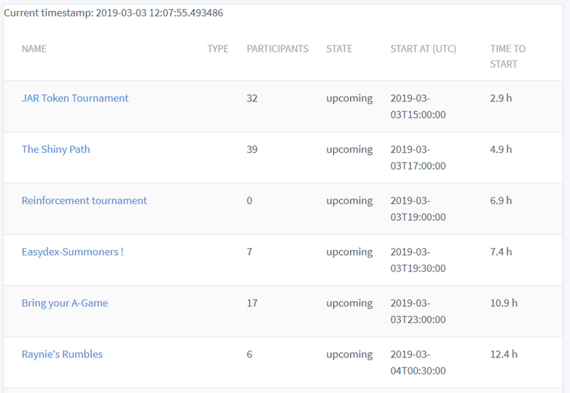This screenshot has height=393, width=570.
Task: Click the current timestamp text
Action: point(114,13)
